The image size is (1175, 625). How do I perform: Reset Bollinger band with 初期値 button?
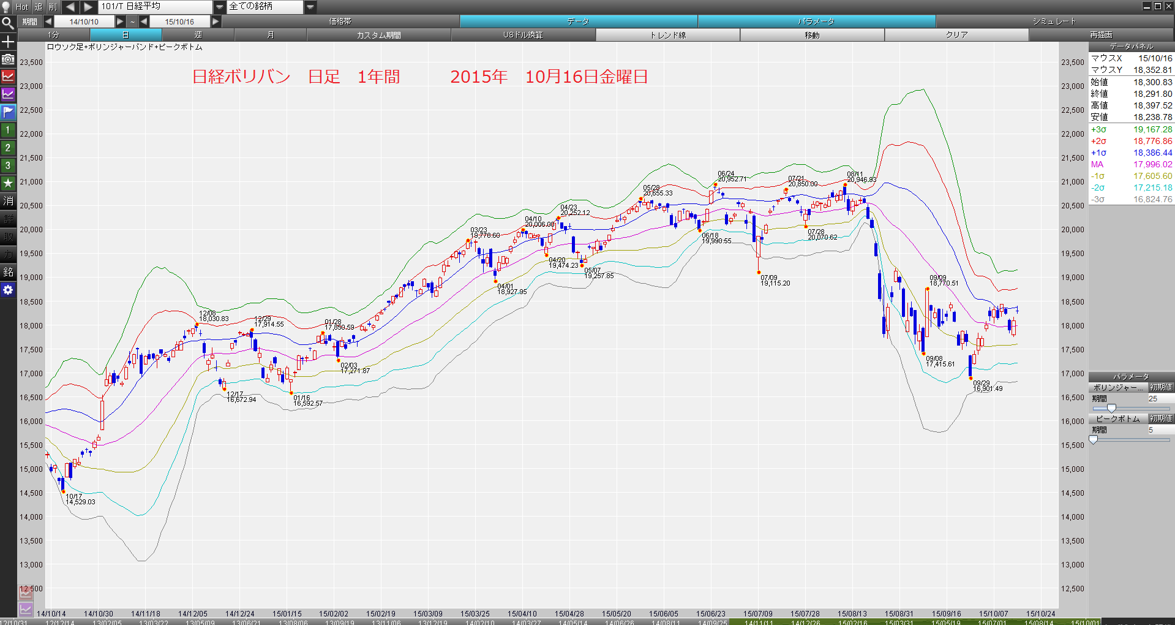1161,387
